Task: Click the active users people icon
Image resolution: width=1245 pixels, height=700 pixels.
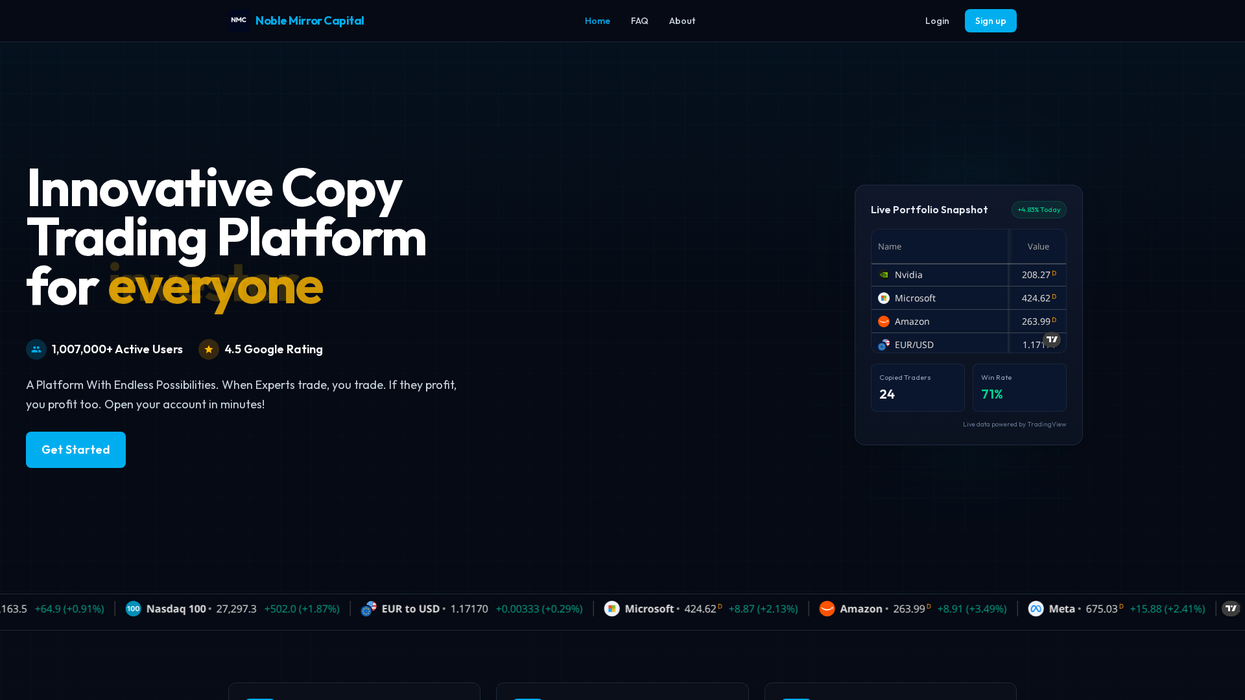Action: 36,349
